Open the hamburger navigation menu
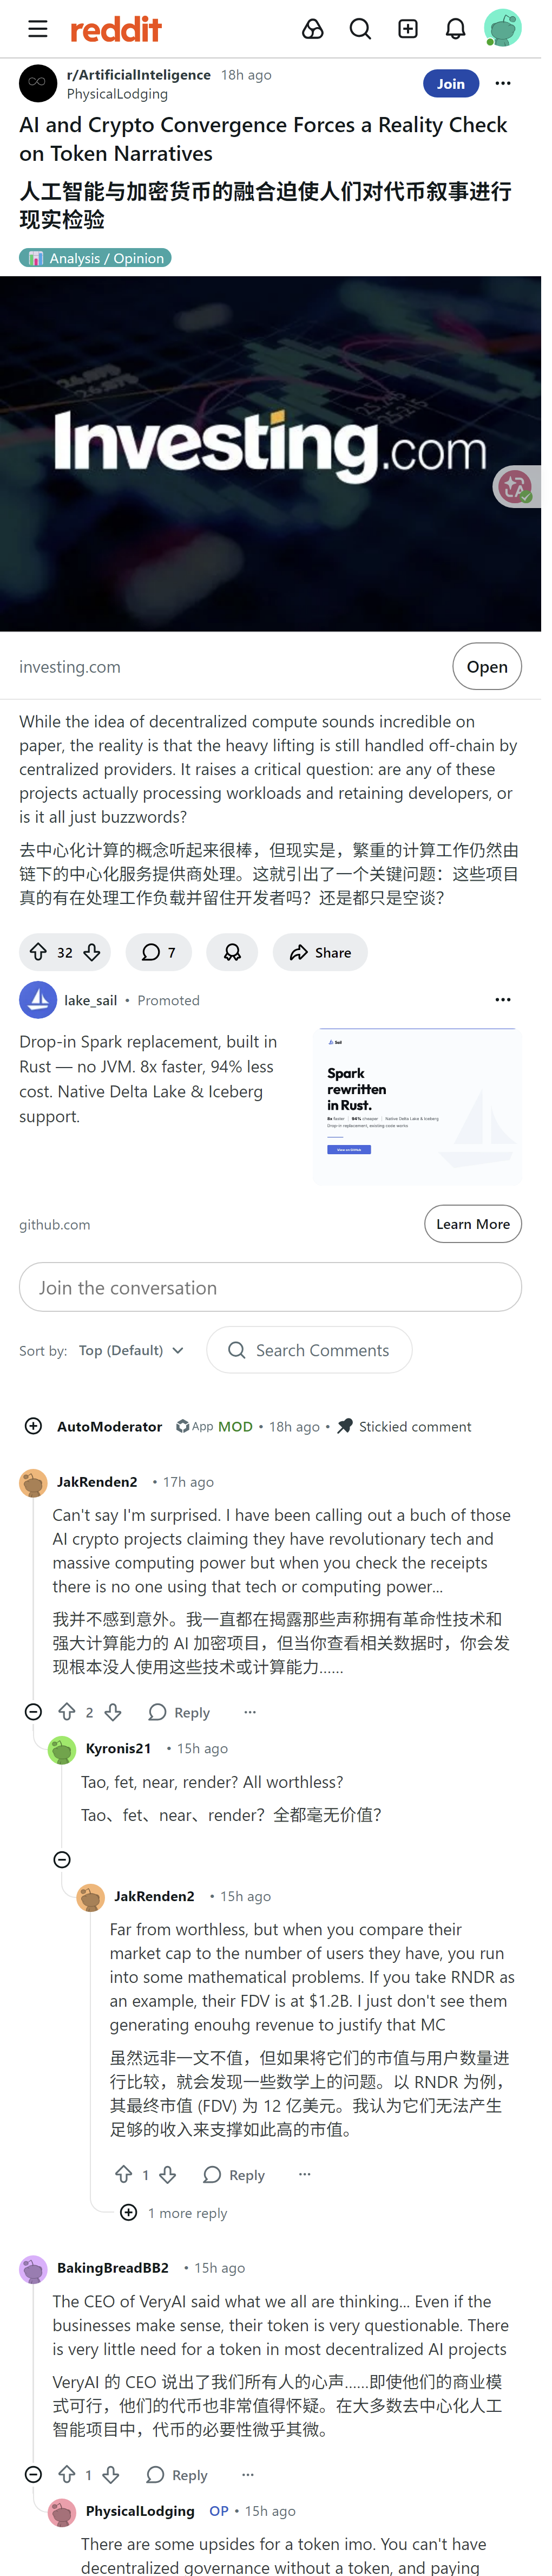552x2576 pixels. [38, 29]
